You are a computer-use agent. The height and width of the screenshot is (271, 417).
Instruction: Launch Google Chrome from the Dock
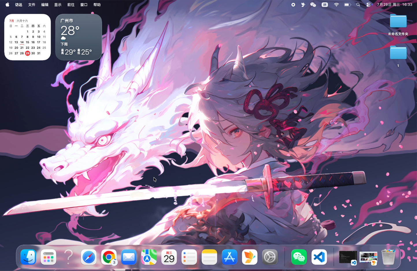coord(109,257)
